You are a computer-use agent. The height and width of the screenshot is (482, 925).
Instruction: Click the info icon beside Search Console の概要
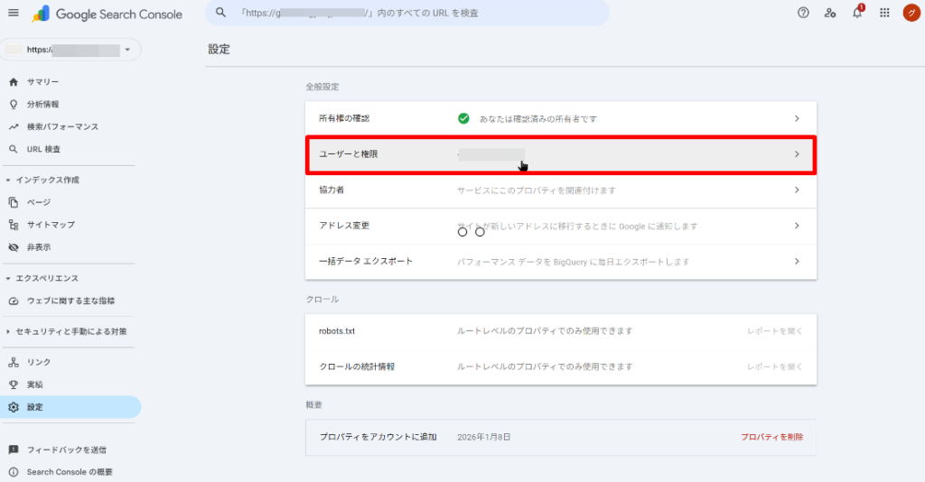pos(14,472)
